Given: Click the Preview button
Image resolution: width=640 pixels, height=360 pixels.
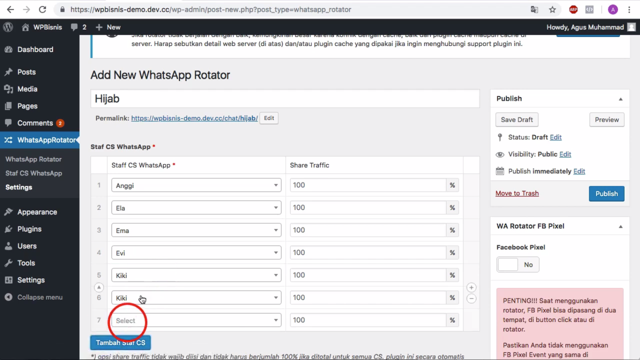Looking at the screenshot, I should pos(607,120).
